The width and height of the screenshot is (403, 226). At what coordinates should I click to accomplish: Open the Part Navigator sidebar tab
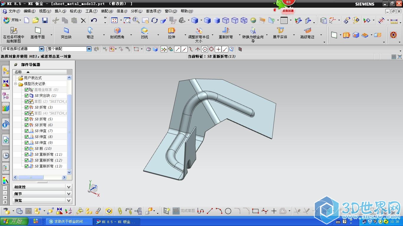click(x=6, y=95)
